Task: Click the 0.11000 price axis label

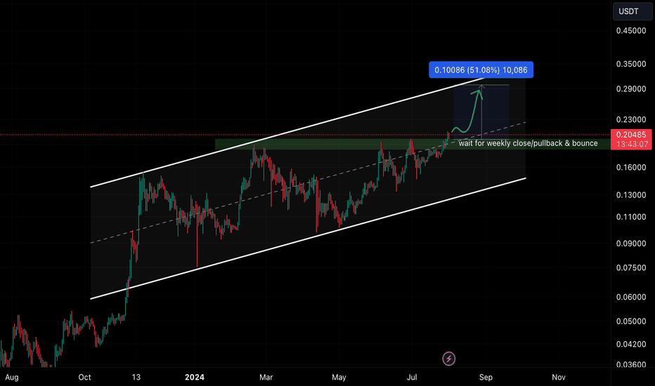Action: click(631, 217)
